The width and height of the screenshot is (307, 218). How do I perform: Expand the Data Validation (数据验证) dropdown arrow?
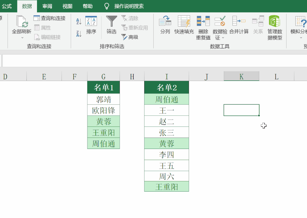[223, 38]
